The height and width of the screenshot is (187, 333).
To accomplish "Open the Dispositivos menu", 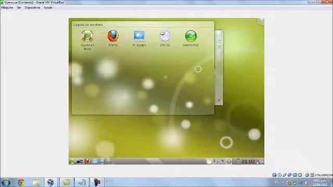I will [x=32, y=7].
